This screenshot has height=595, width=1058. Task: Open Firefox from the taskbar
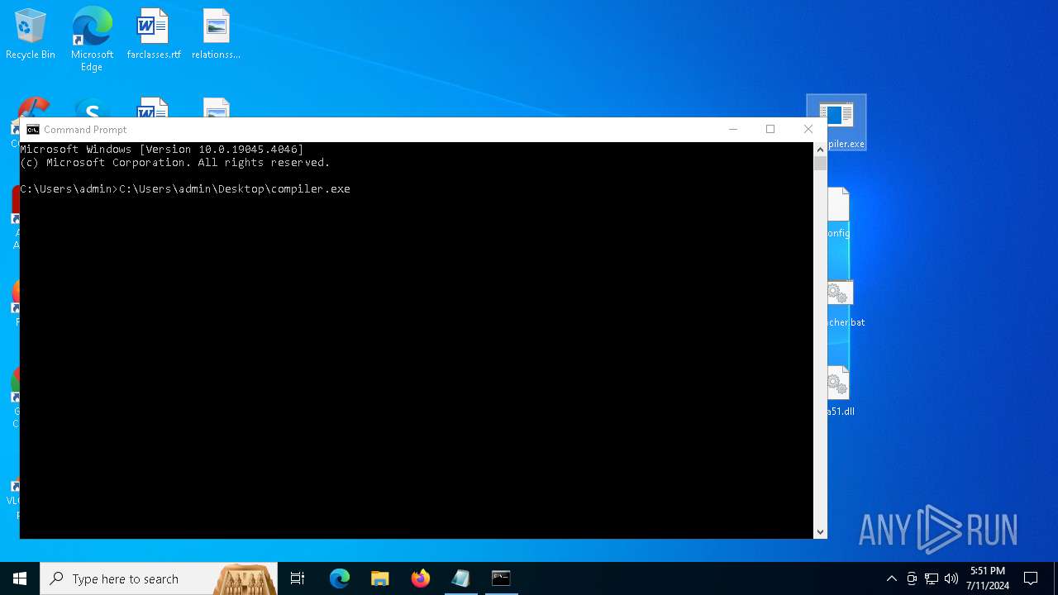click(421, 578)
